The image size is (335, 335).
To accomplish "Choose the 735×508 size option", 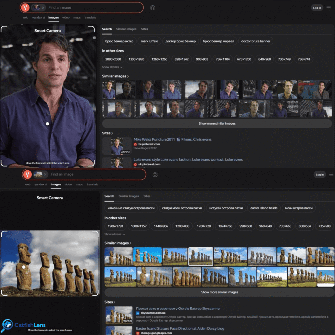I will (324, 226).
